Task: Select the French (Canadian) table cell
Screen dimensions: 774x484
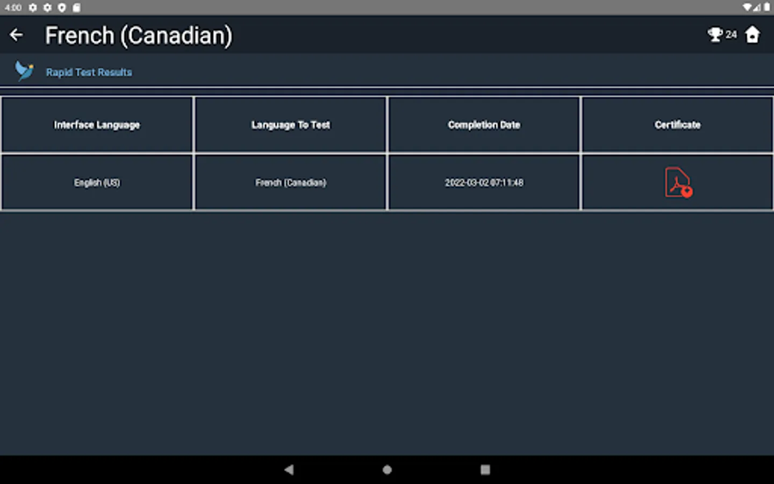Action: [291, 183]
